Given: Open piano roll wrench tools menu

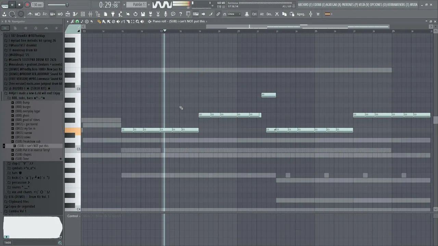Looking at the screenshot, I should point(73,21).
